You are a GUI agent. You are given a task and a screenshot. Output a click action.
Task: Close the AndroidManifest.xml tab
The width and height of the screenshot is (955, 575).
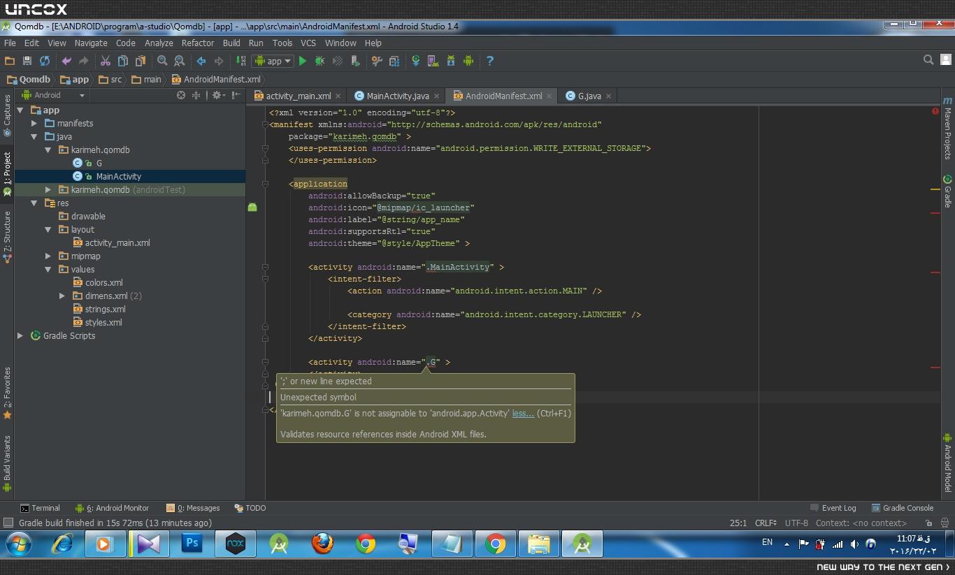550,96
